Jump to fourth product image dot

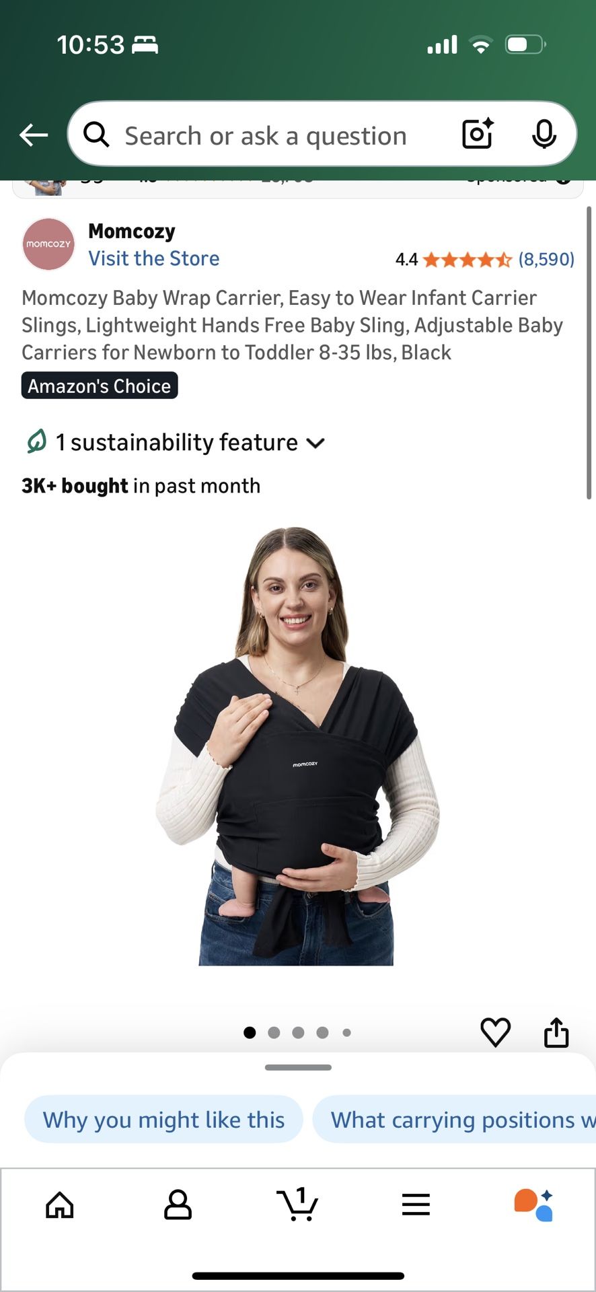tap(322, 1032)
